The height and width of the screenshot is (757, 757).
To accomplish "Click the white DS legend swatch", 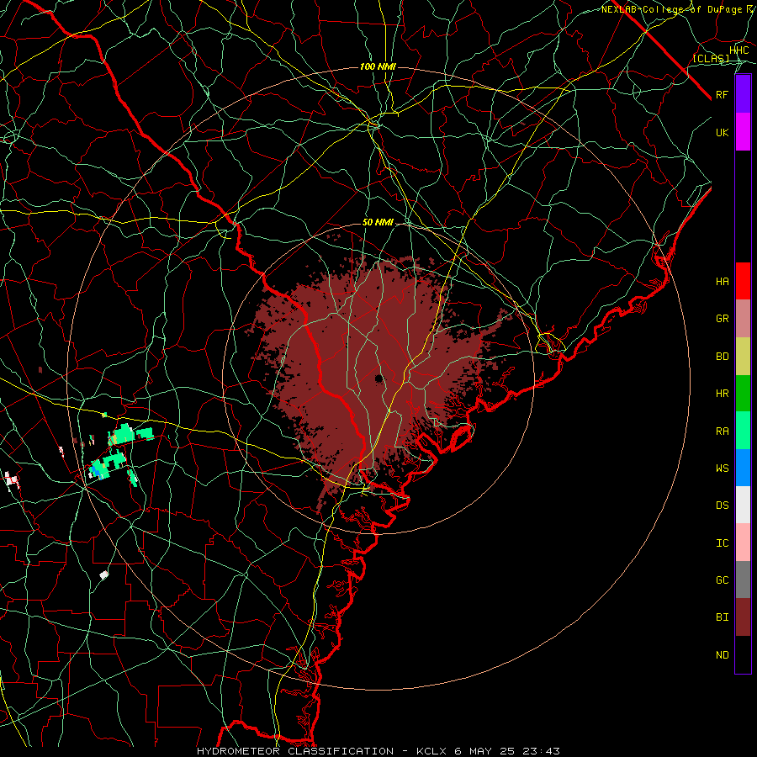I will click(743, 505).
